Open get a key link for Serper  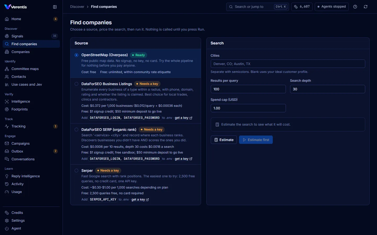pos(140,199)
